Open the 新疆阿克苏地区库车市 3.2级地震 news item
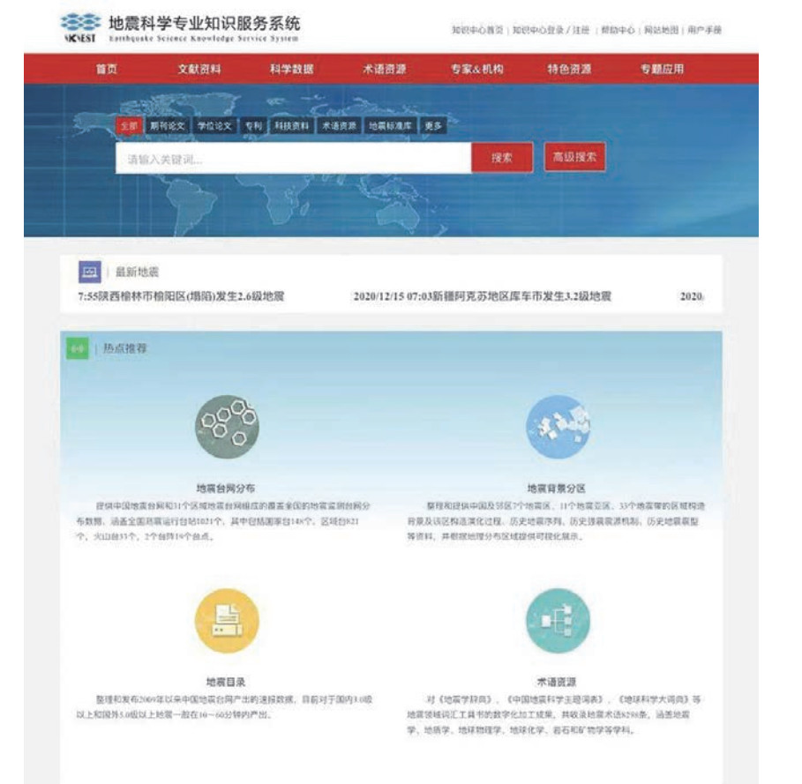 [x=482, y=297]
